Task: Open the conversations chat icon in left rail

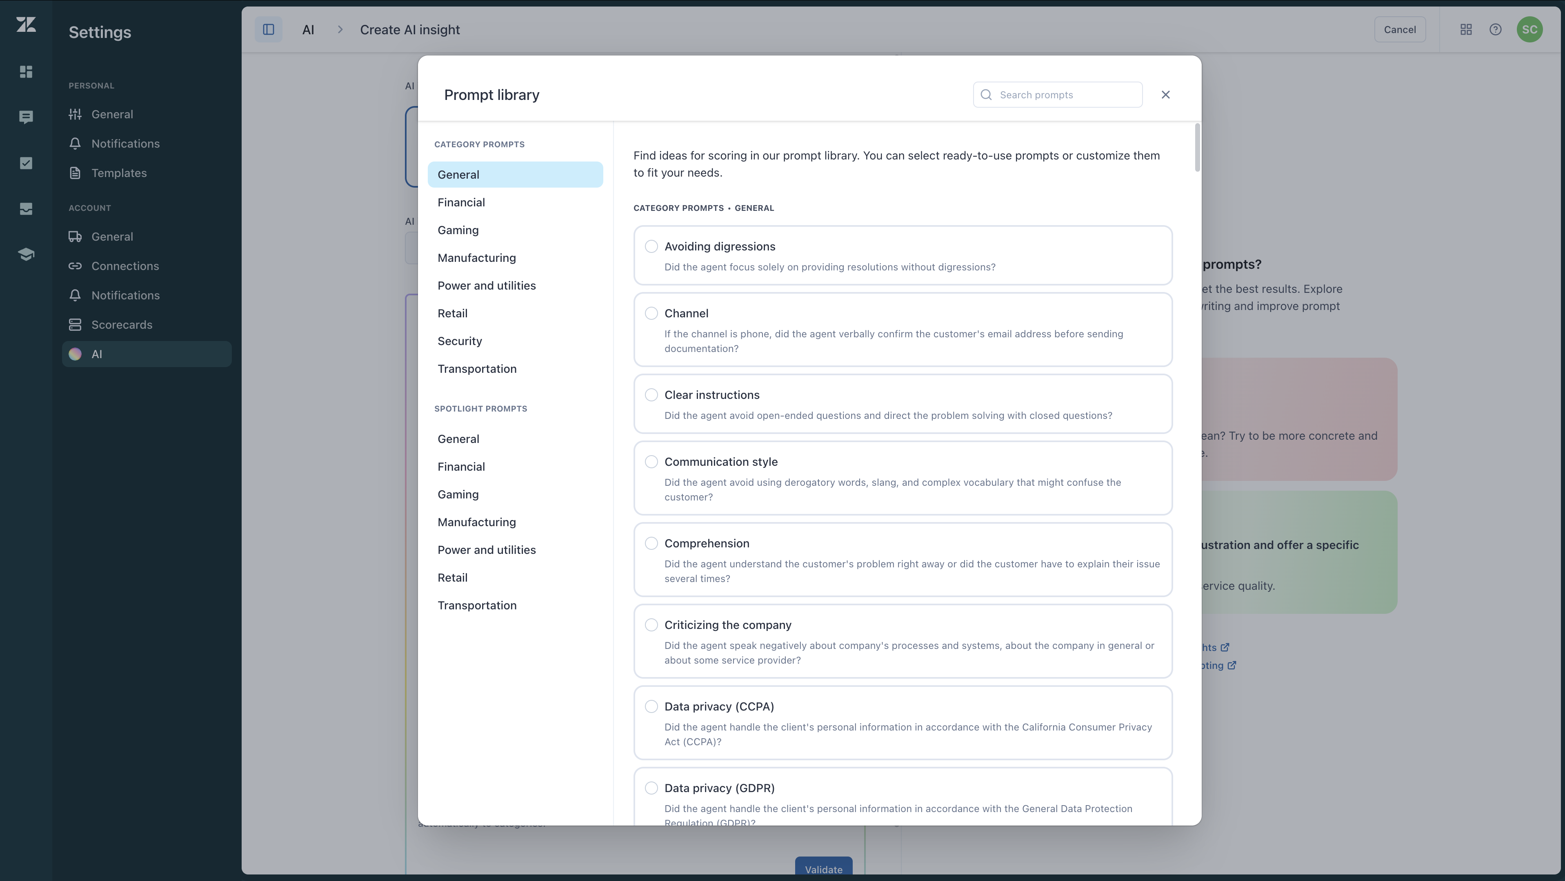Action: 26,117
